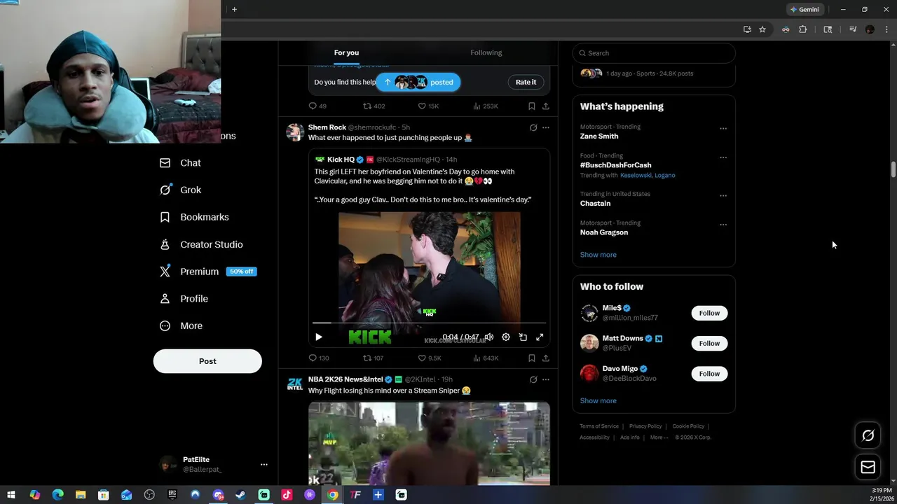Image resolution: width=897 pixels, height=504 pixels.
Task: Open Grok icon on NBA 2K26 News post
Action: [533, 379]
